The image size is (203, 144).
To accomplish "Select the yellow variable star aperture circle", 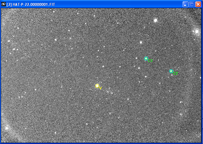I will pyautogui.click(x=97, y=86).
